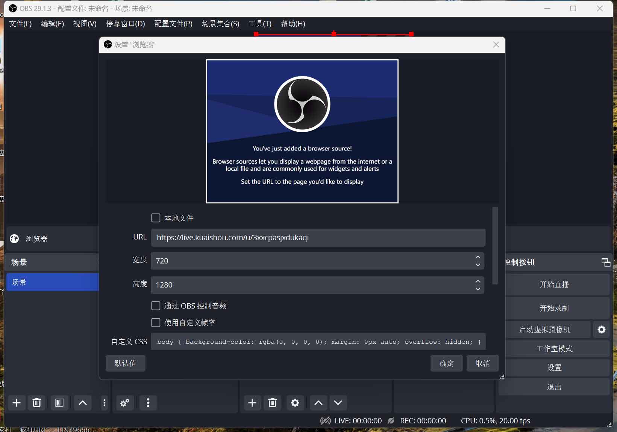Viewport: 617px width, 432px height.
Task: Toggle 通过 OBS 控制音频 checkbox
Action: coord(156,306)
